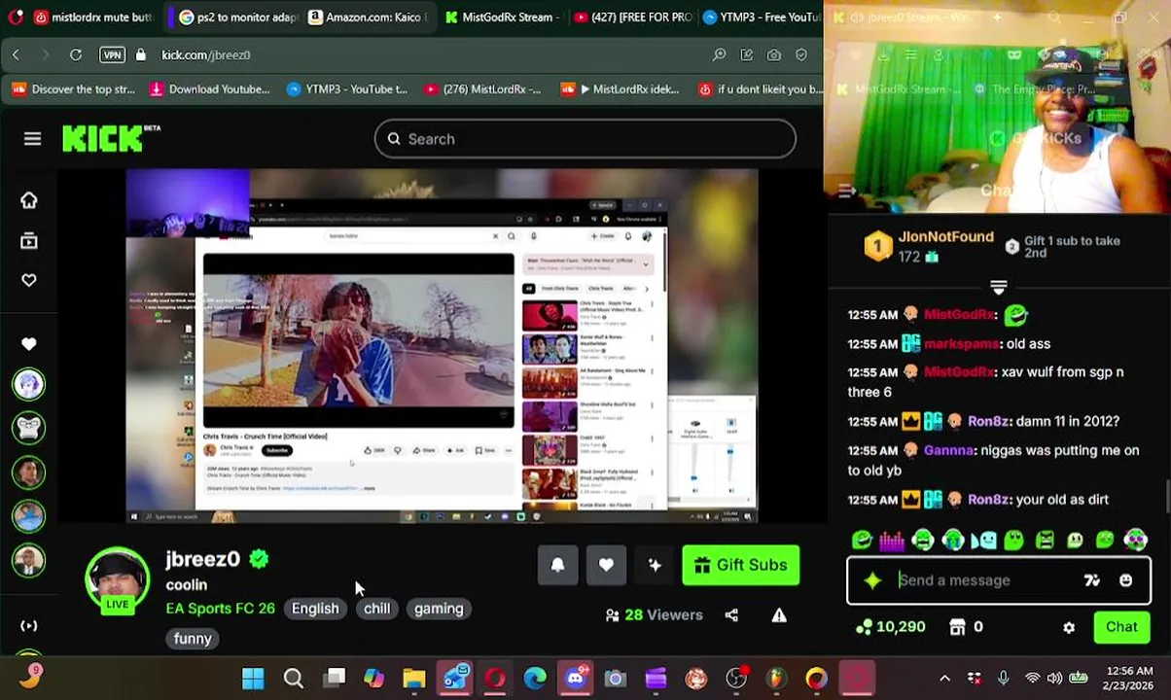
Task: Open the emoji picker in message box
Action: (x=1125, y=580)
